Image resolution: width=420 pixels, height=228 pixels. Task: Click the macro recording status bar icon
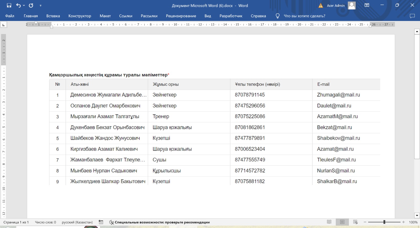point(101,222)
